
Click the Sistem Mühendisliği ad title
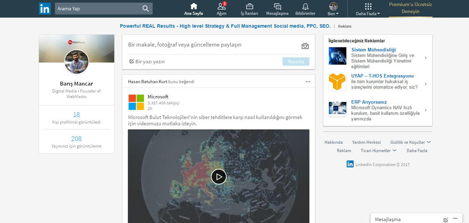tap(374, 50)
